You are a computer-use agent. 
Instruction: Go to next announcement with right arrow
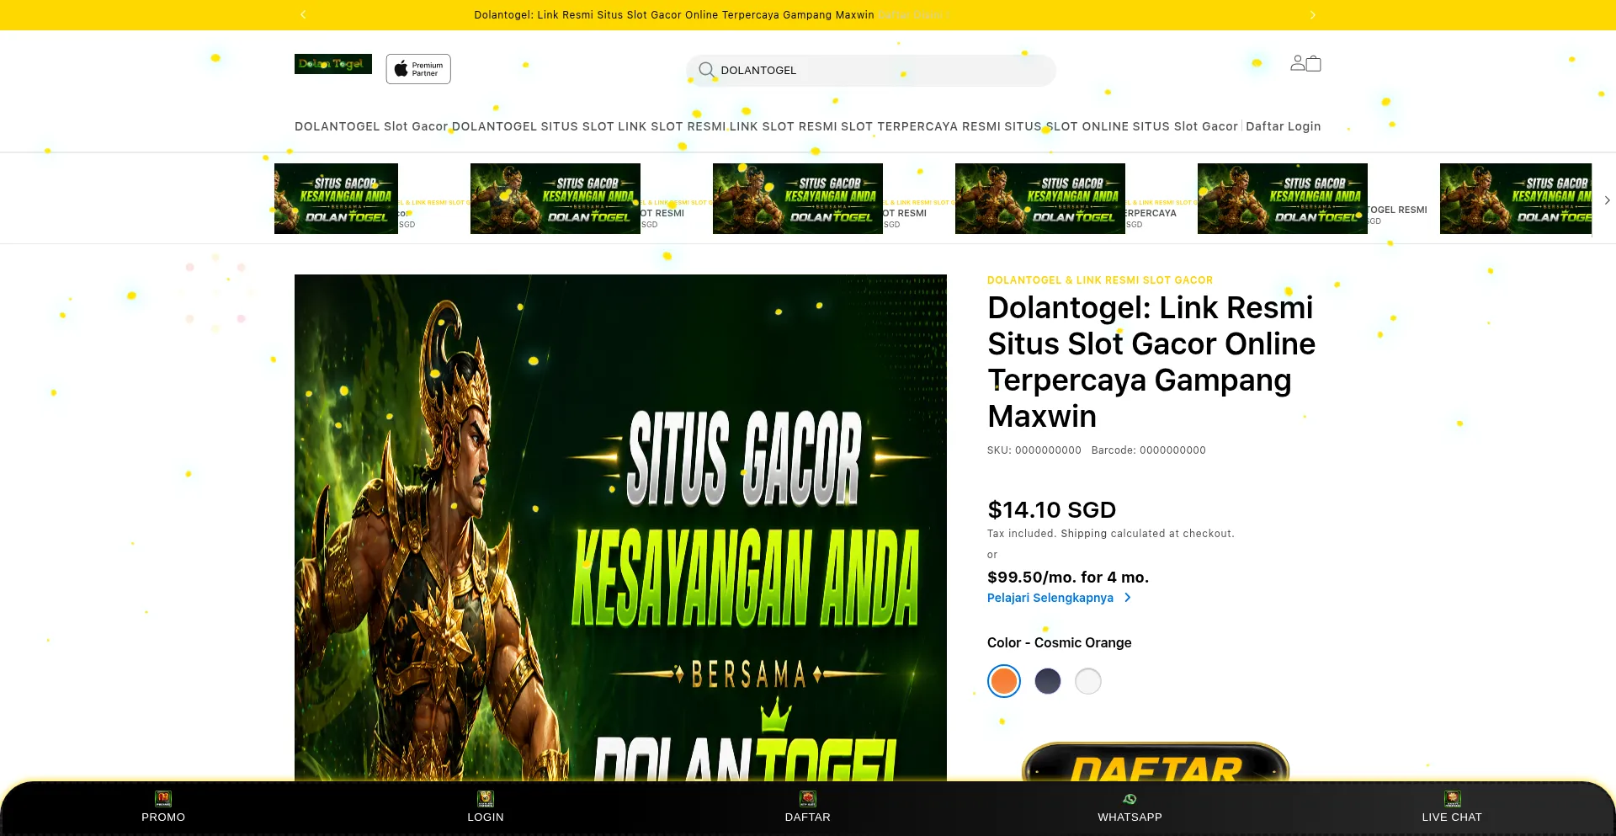(x=1312, y=14)
